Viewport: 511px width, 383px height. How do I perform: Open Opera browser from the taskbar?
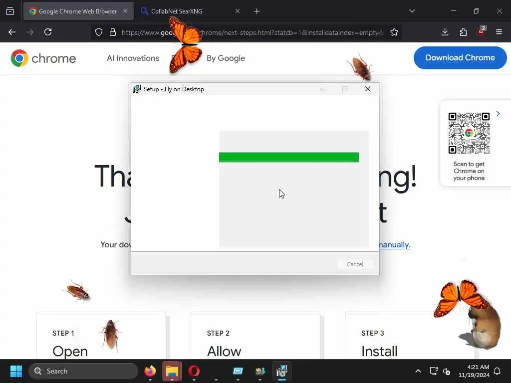click(x=194, y=371)
